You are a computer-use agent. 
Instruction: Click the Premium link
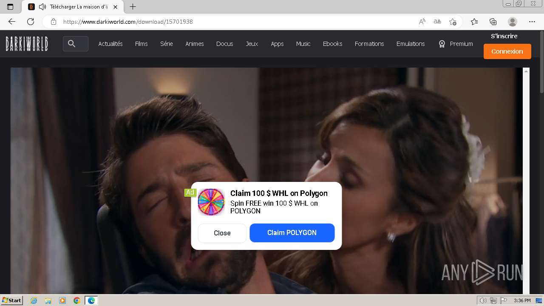[x=462, y=44]
